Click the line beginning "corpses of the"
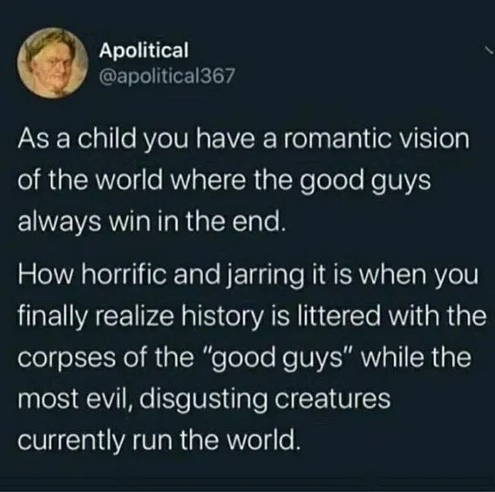Screen dimensions: 495x492 click(244, 358)
